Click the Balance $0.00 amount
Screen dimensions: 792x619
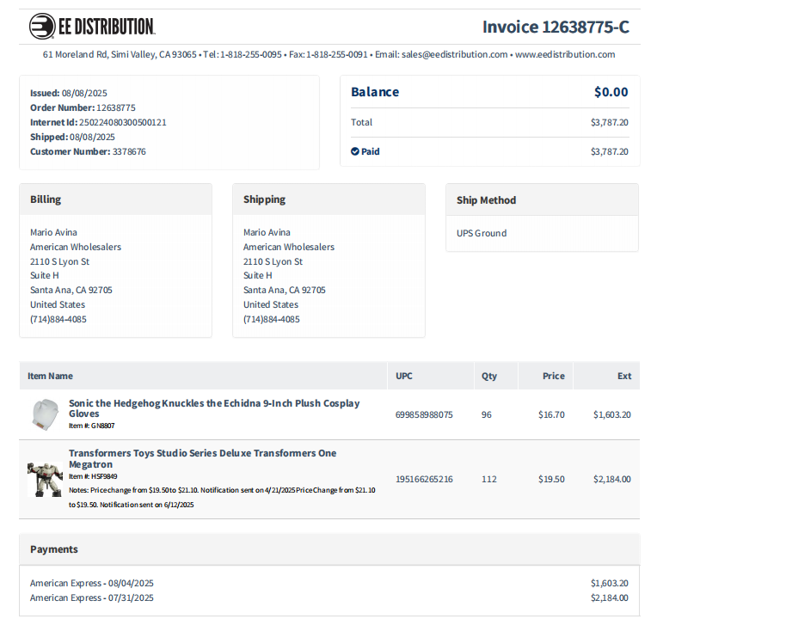click(611, 92)
